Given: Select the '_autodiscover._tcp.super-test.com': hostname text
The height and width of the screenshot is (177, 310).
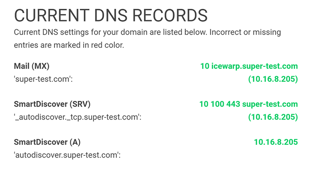Looking at the screenshot, I should click(77, 117).
